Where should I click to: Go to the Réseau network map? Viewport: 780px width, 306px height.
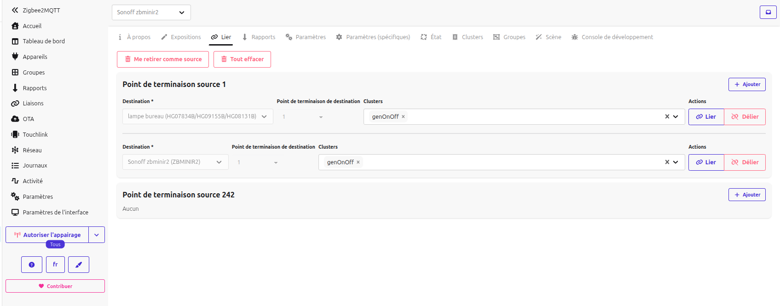click(32, 150)
